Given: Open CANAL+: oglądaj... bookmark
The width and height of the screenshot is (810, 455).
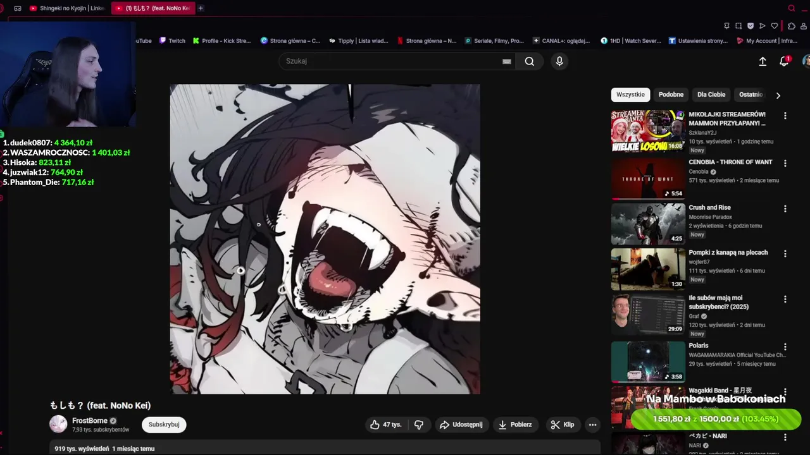Looking at the screenshot, I should point(561,41).
